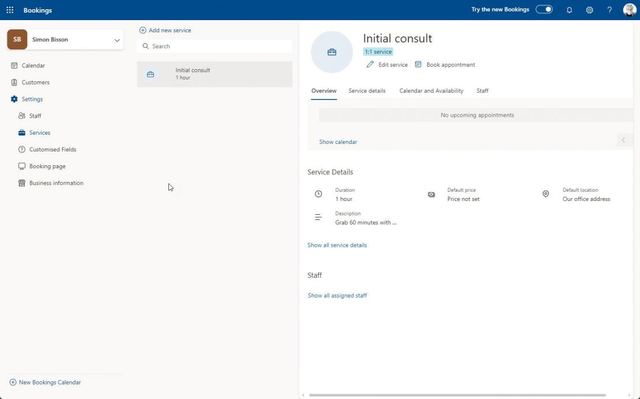The width and height of the screenshot is (640, 399).
Task: Open the Booking page settings
Action: [x=46, y=166]
